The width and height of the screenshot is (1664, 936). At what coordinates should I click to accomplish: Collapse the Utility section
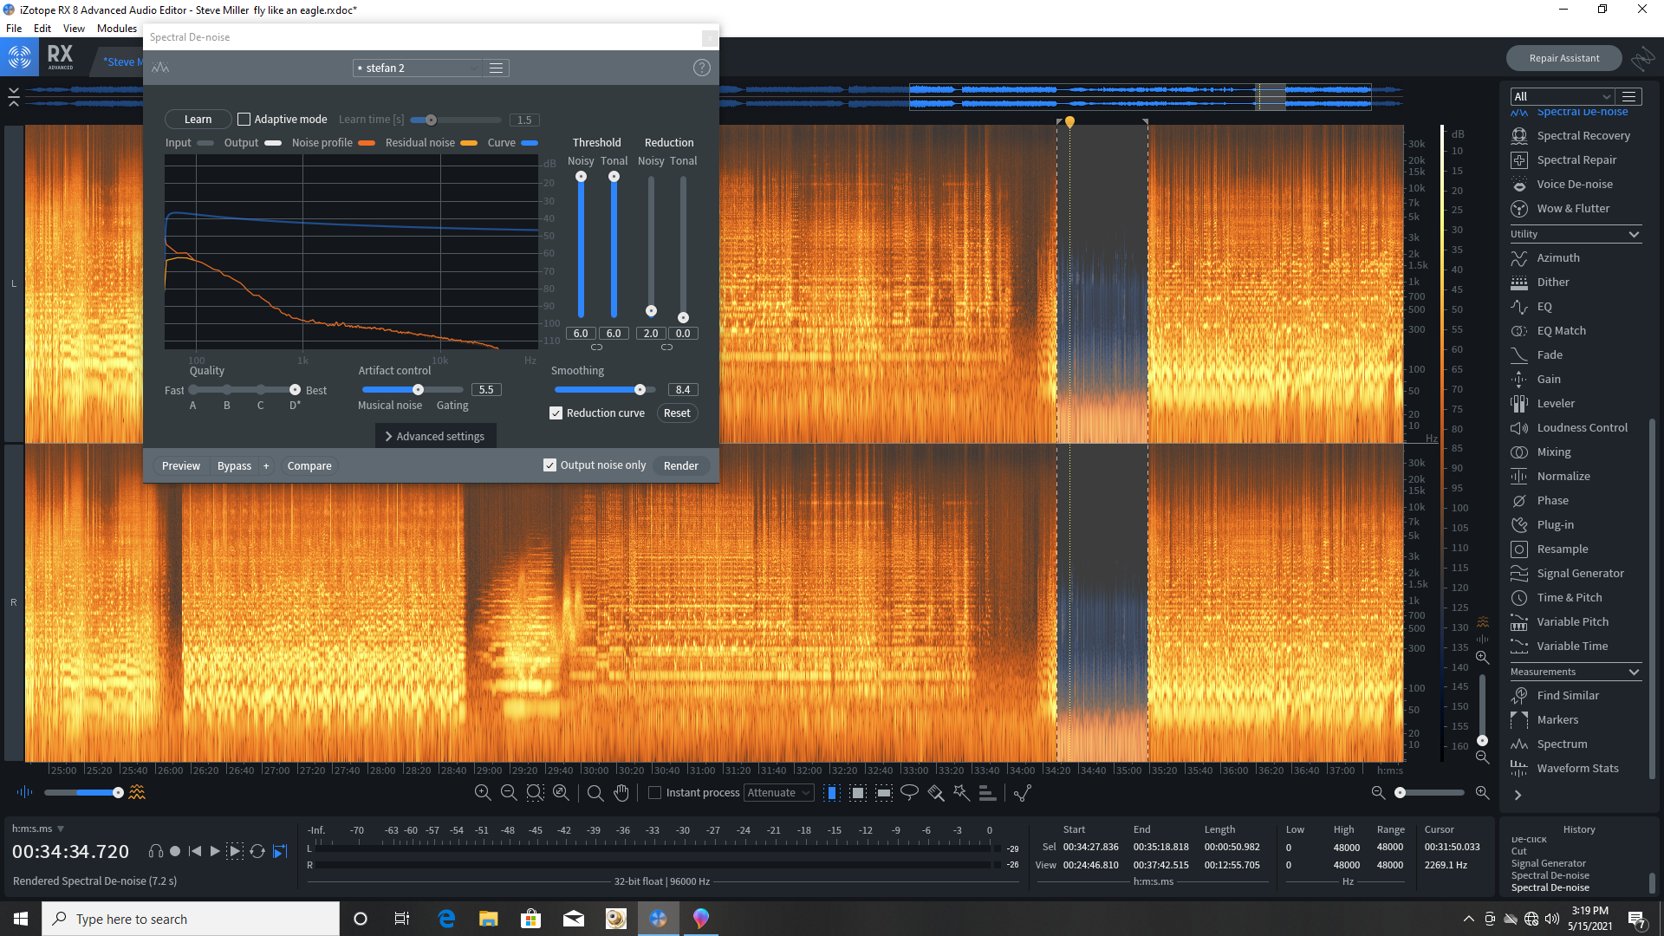point(1634,234)
